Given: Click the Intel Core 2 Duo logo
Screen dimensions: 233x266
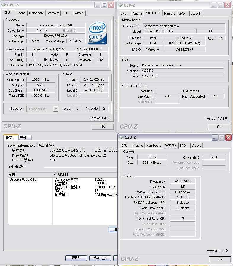Looking at the screenshot, I should pos(97,33).
